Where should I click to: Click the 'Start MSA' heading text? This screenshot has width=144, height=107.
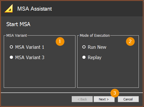point(18,24)
